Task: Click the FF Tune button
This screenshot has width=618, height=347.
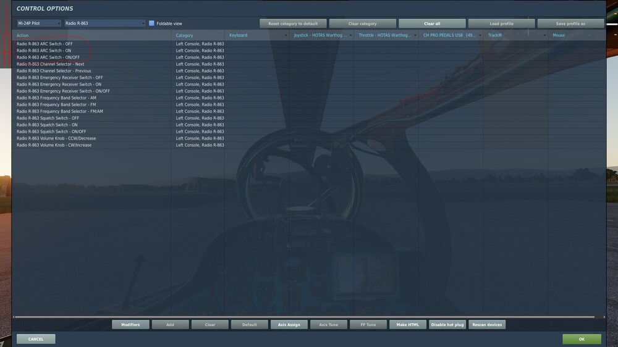Action: (368, 325)
